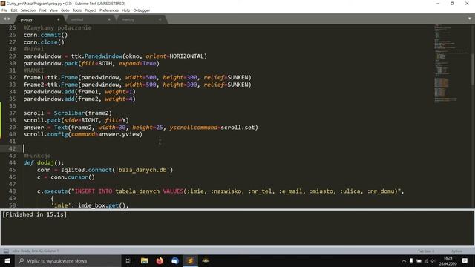Click the 'panedwindow.add(frame1, weight=1)' line

coord(79,92)
